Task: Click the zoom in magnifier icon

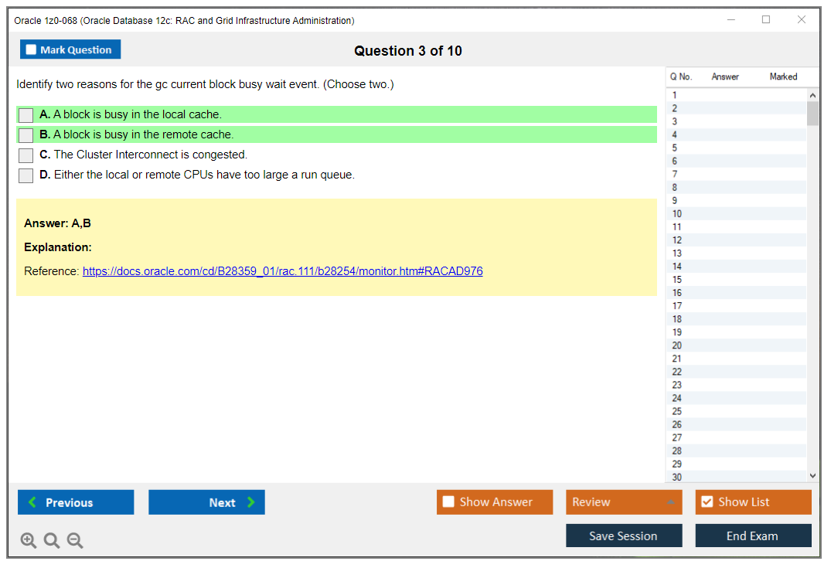Action: point(28,540)
